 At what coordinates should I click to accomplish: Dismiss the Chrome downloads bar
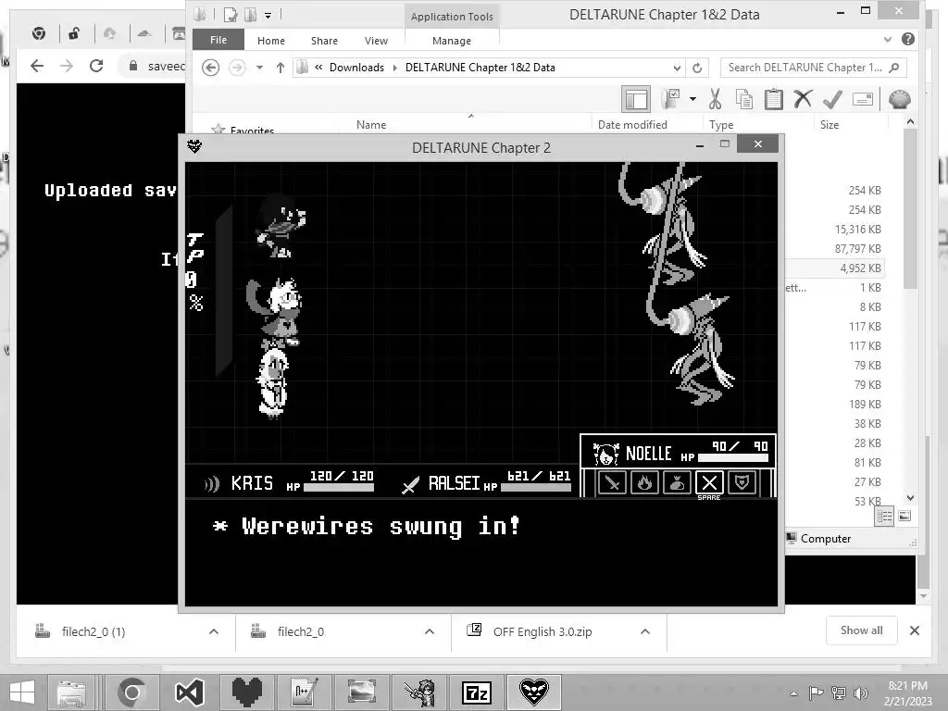pyautogui.click(x=914, y=630)
